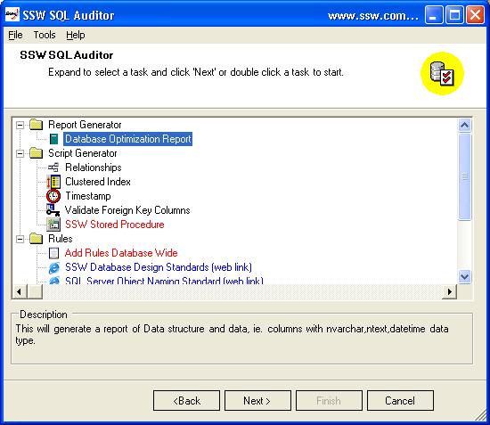
Task: Collapse the Report Generator folder
Action: [x=20, y=125]
